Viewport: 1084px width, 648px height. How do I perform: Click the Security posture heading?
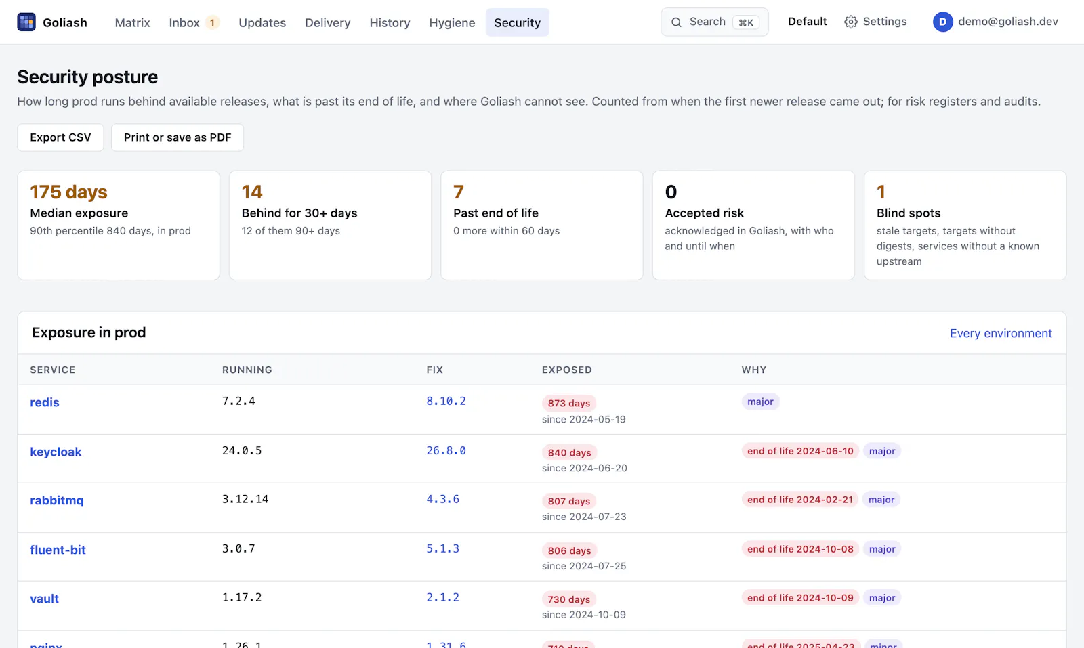[x=87, y=77]
